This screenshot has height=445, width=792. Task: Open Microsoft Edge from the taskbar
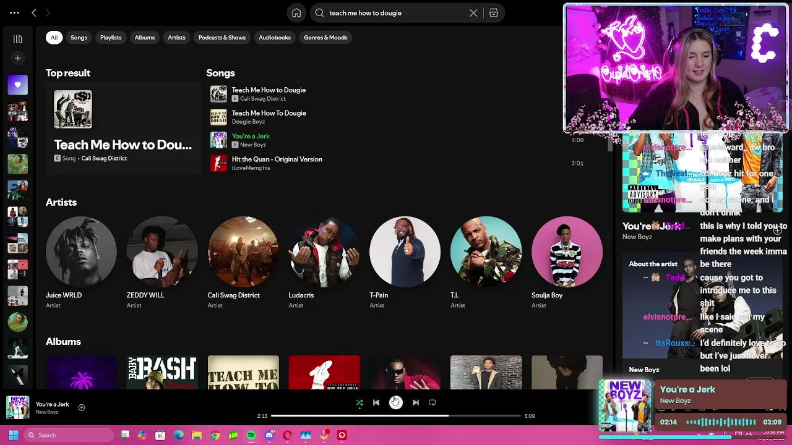(x=179, y=435)
